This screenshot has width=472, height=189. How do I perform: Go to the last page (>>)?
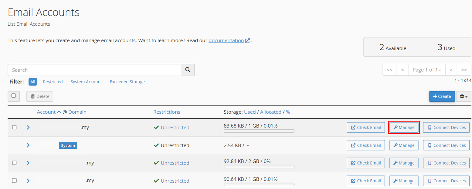(x=464, y=70)
